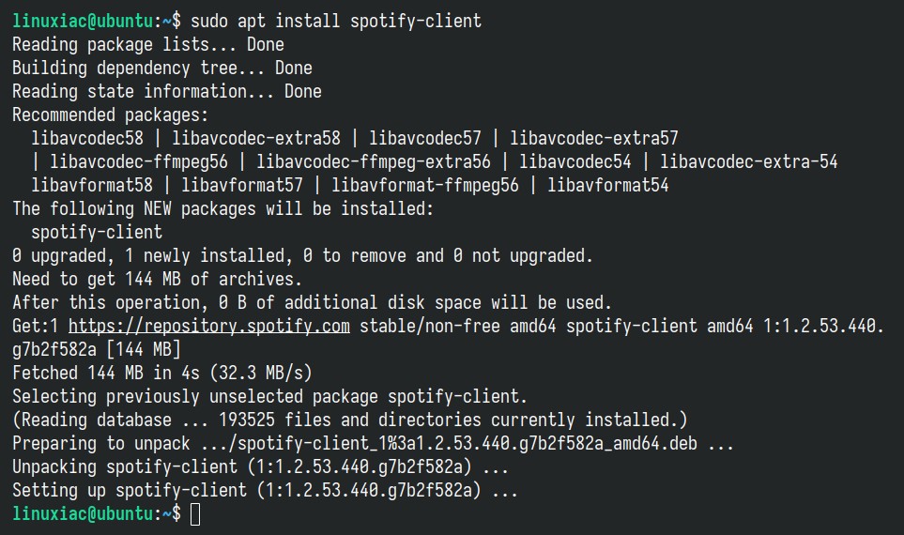Click the indented spotify-client package entry
This screenshot has height=535, width=904.
click(97, 233)
